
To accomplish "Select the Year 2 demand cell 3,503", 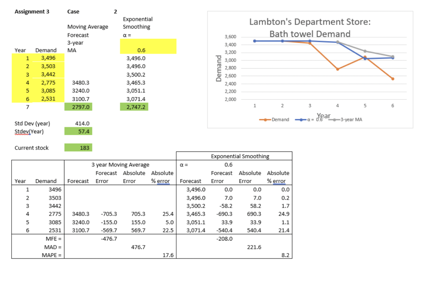I will [x=48, y=66].
